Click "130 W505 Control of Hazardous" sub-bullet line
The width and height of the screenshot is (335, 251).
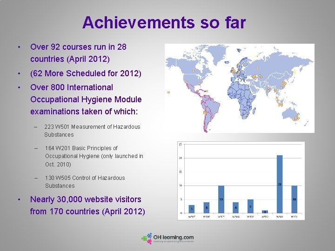coord(85,178)
